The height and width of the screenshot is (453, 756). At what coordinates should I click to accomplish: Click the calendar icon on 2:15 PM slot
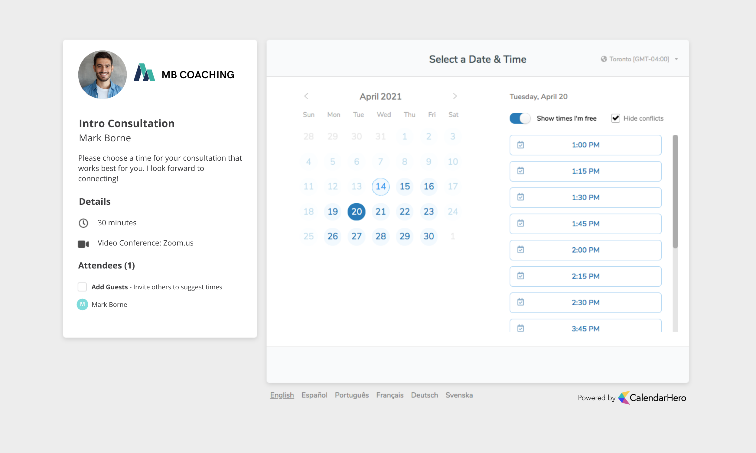tap(520, 276)
